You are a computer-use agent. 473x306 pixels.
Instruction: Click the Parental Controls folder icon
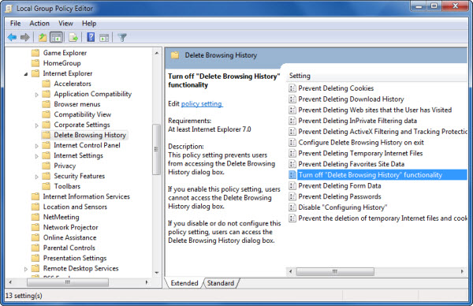coord(35,248)
